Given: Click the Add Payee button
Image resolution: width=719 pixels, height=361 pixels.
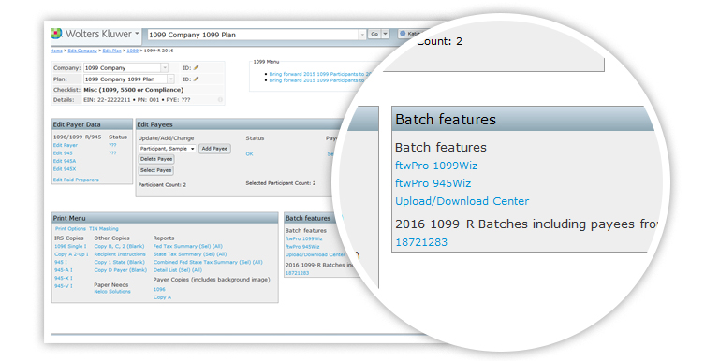Looking at the screenshot, I should coord(214,149).
